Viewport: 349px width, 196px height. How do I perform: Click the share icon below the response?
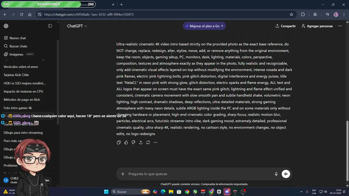(x=141, y=142)
